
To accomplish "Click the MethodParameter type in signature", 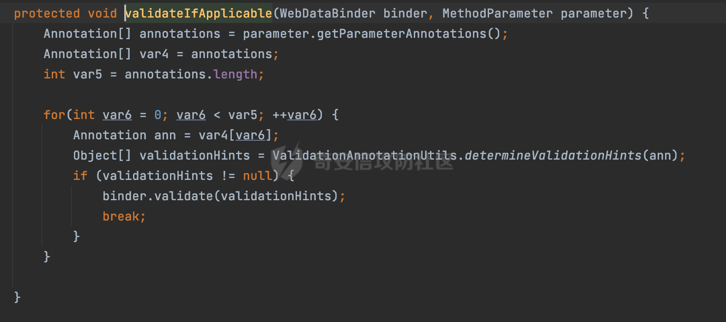I will pos(497,13).
